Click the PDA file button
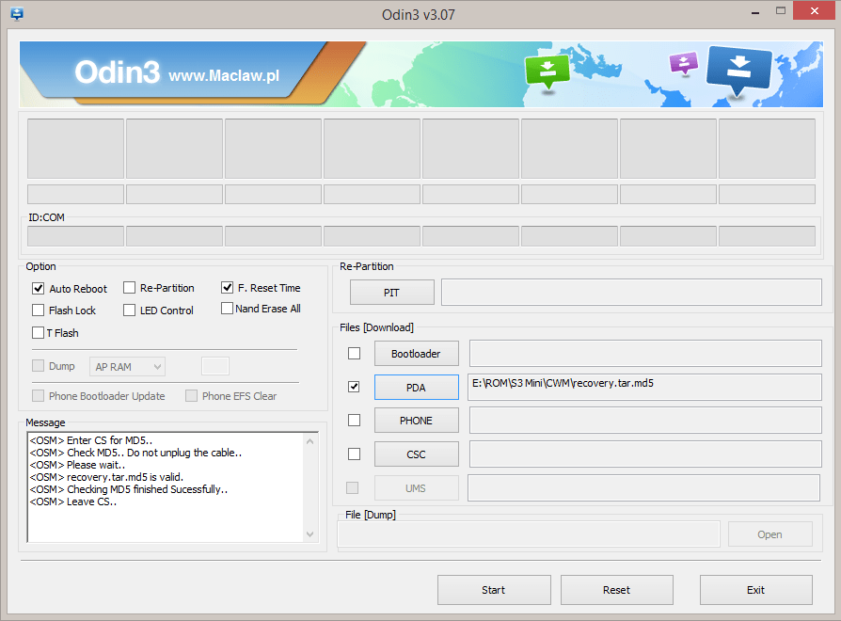Image resolution: width=841 pixels, height=621 pixels. click(x=416, y=388)
